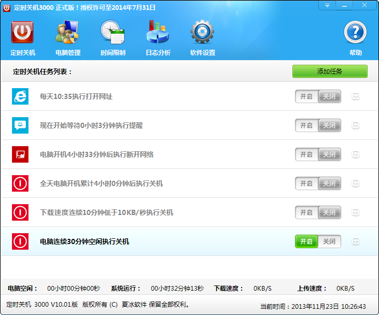The width and height of the screenshot is (379, 315).
Task: Click the 断开网络 task's red network icon
Action: click(x=20, y=154)
